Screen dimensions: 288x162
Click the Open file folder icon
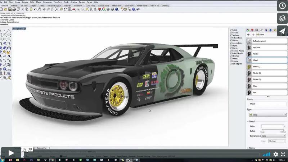(5, 9)
